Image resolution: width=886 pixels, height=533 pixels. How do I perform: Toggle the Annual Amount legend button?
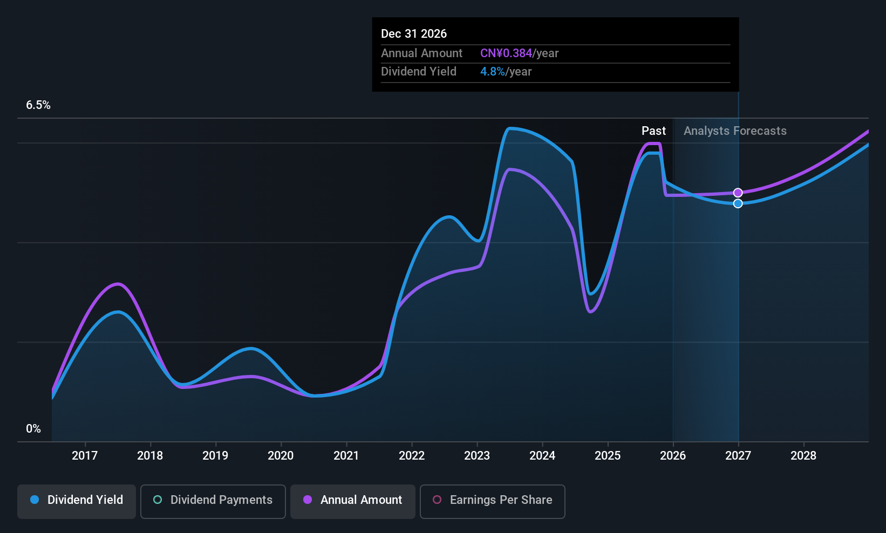[x=352, y=501]
